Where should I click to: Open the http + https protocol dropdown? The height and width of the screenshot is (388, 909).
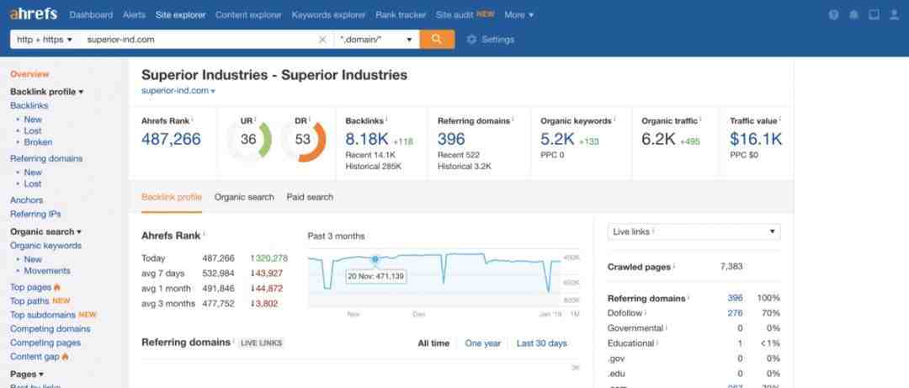coord(45,40)
